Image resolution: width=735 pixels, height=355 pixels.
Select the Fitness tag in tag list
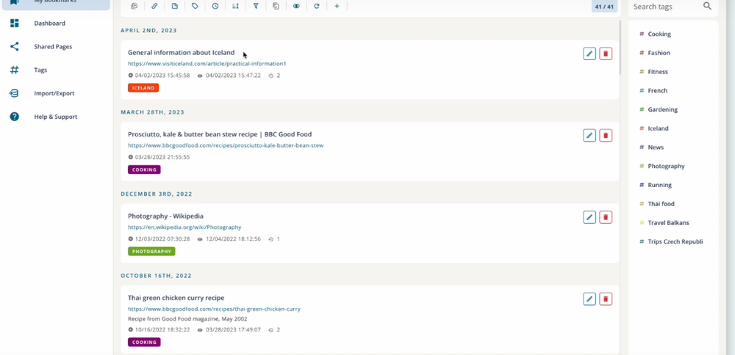[658, 72]
